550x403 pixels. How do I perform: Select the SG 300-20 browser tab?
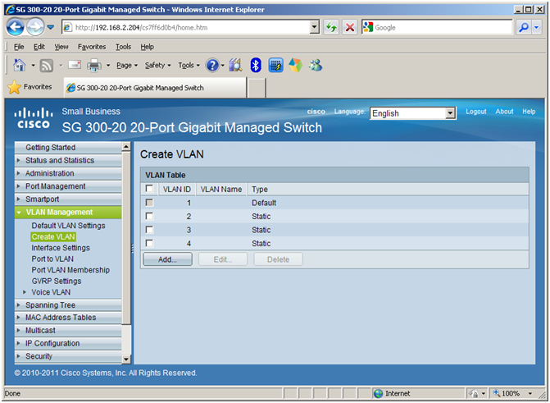coord(155,88)
